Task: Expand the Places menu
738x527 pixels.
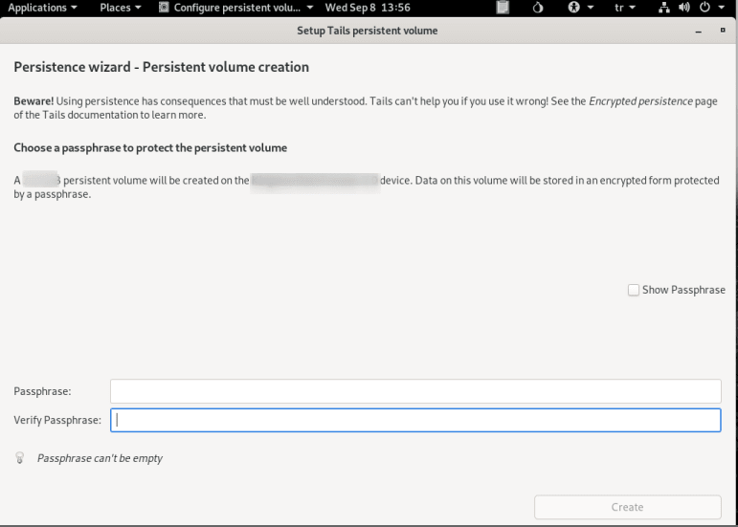Action: pyautogui.click(x=120, y=9)
